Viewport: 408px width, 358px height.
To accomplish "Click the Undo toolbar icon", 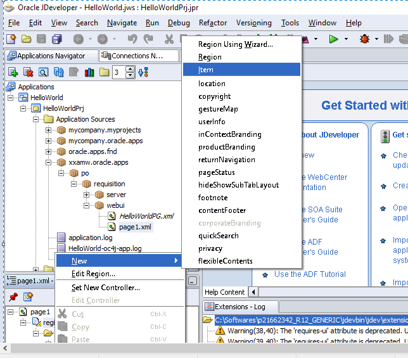I will pos(132,39).
